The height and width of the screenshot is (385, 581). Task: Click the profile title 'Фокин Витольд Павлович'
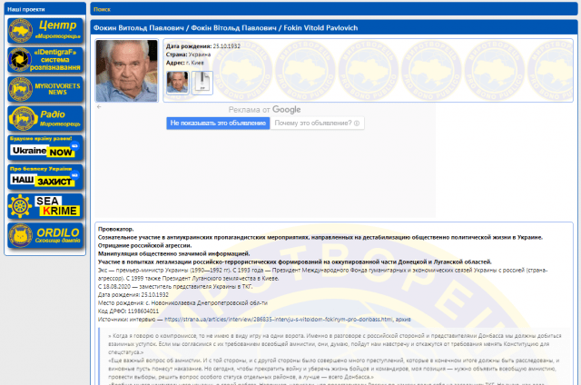tap(139, 28)
